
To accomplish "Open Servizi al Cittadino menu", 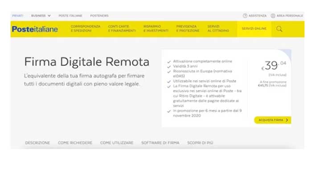I will (x=218, y=29).
